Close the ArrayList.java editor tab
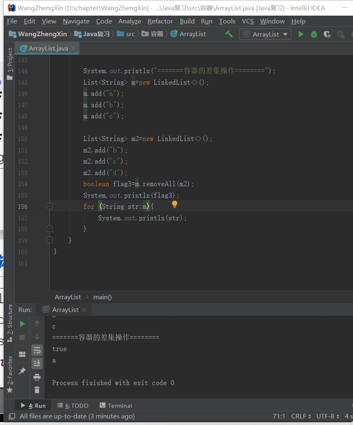 click(74, 48)
